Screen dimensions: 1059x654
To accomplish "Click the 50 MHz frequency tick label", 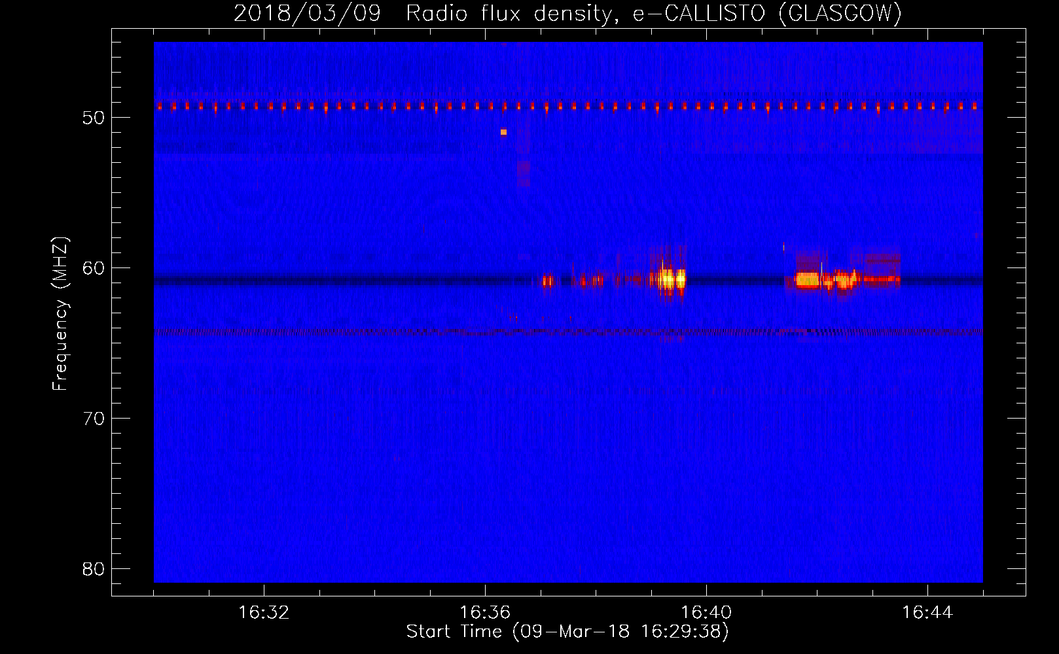I will pyautogui.click(x=94, y=118).
